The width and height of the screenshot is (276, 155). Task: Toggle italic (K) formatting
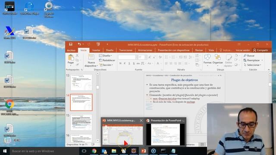(x=125, y=63)
